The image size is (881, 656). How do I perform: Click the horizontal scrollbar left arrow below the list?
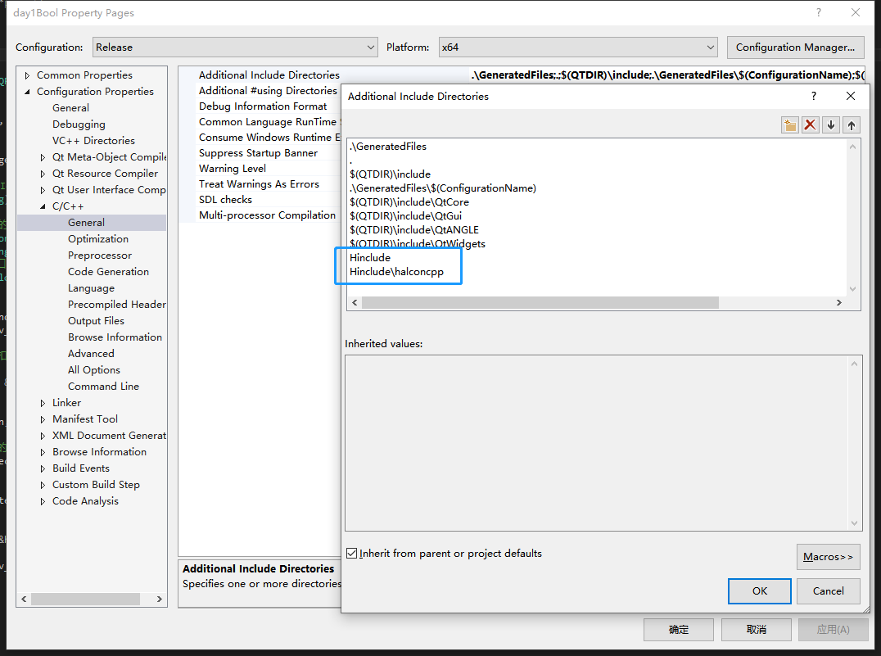click(x=354, y=302)
